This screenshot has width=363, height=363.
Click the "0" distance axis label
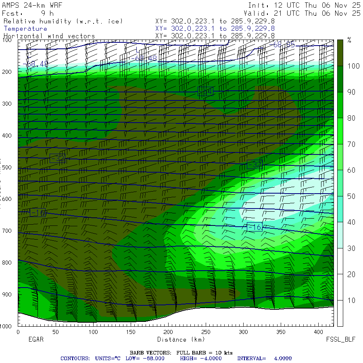pos(18,332)
